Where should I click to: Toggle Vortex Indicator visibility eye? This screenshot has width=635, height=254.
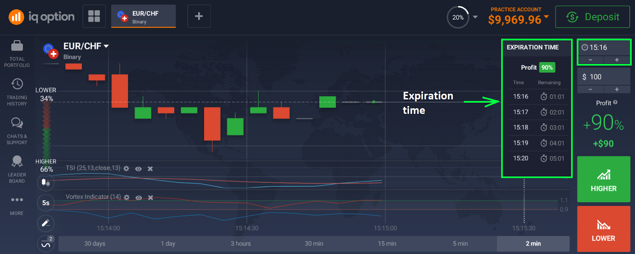tap(139, 198)
